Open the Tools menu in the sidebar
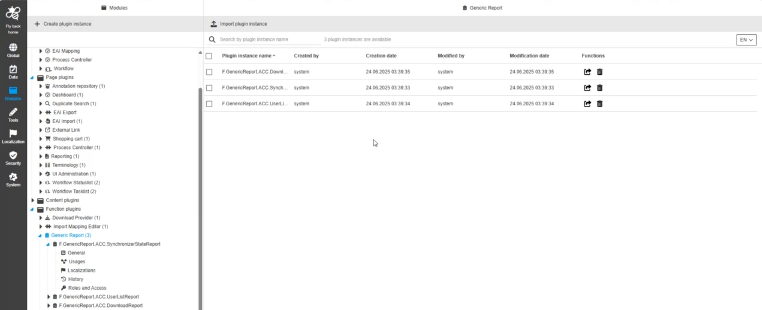This screenshot has width=762, height=310. [13, 115]
